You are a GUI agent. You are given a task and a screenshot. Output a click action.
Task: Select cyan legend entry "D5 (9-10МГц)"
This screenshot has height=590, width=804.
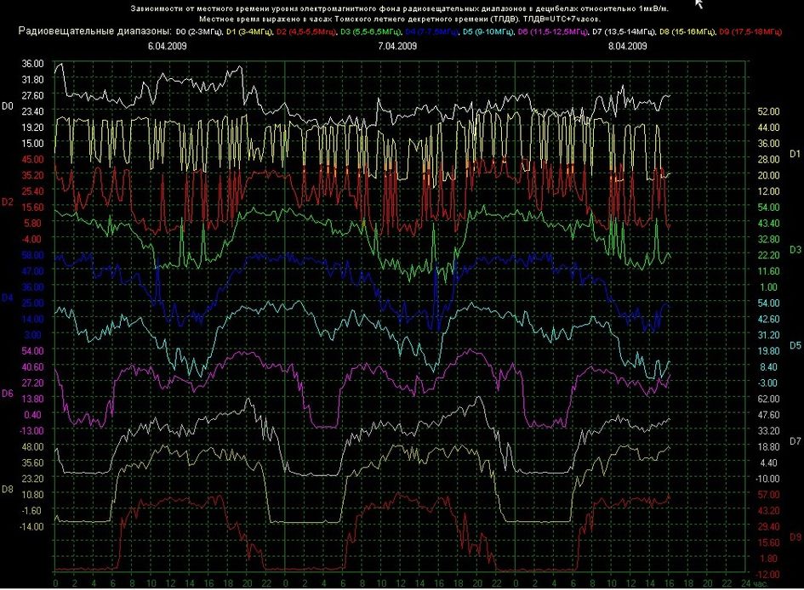coord(488,31)
